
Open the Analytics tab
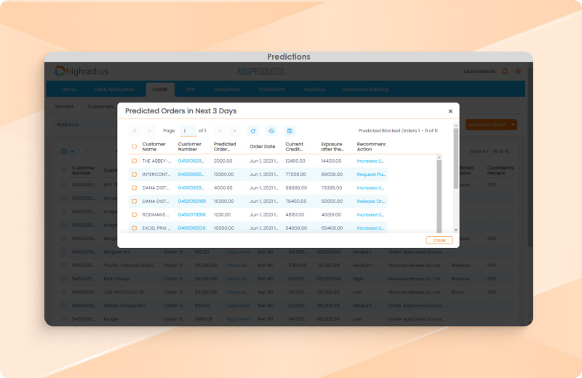pyautogui.click(x=314, y=89)
